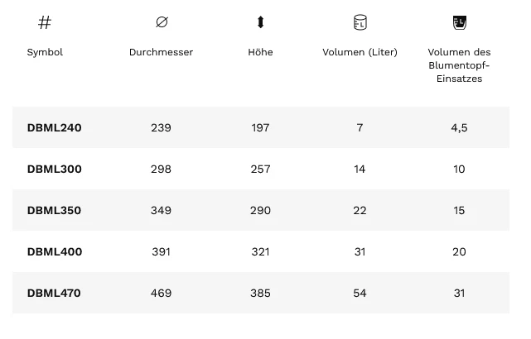
Task: Click the Symbol column header
Action: click(45, 52)
